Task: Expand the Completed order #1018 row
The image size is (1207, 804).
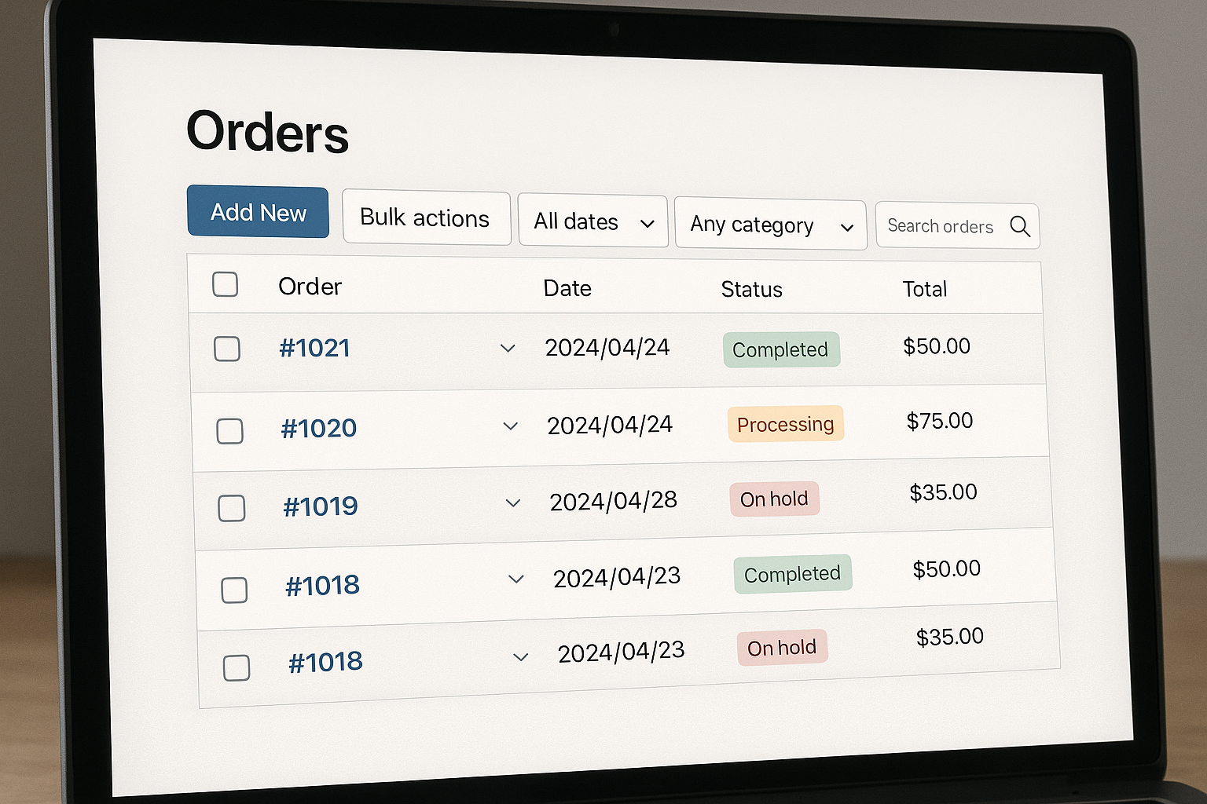Action: point(516,579)
